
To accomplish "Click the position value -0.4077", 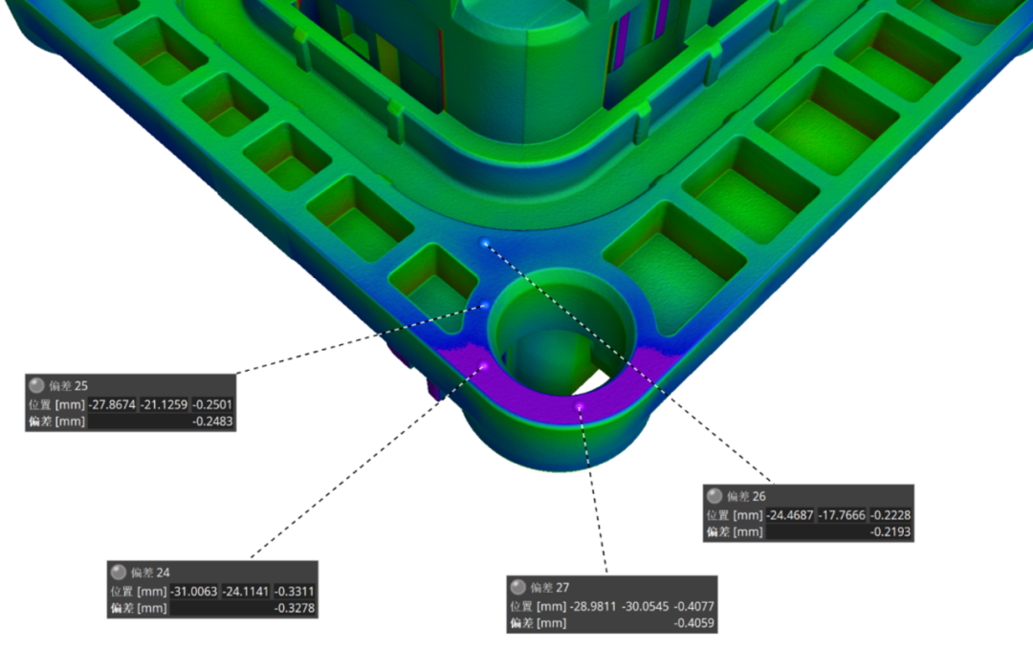I will (x=693, y=606).
